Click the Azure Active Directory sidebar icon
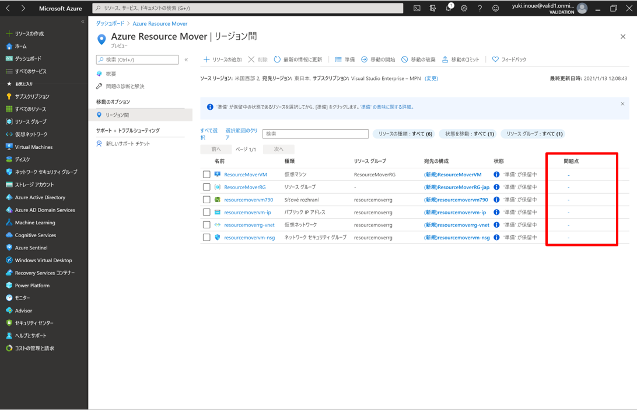The height and width of the screenshot is (410, 637). coord(9,197)
